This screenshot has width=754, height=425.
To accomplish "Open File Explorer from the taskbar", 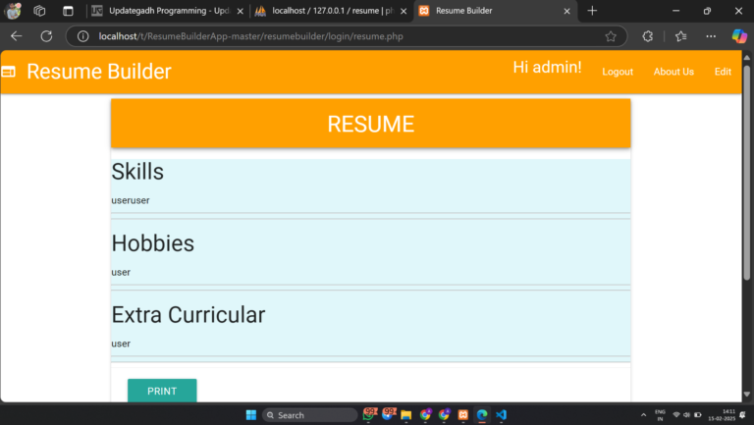I will [x=405, y=415].
